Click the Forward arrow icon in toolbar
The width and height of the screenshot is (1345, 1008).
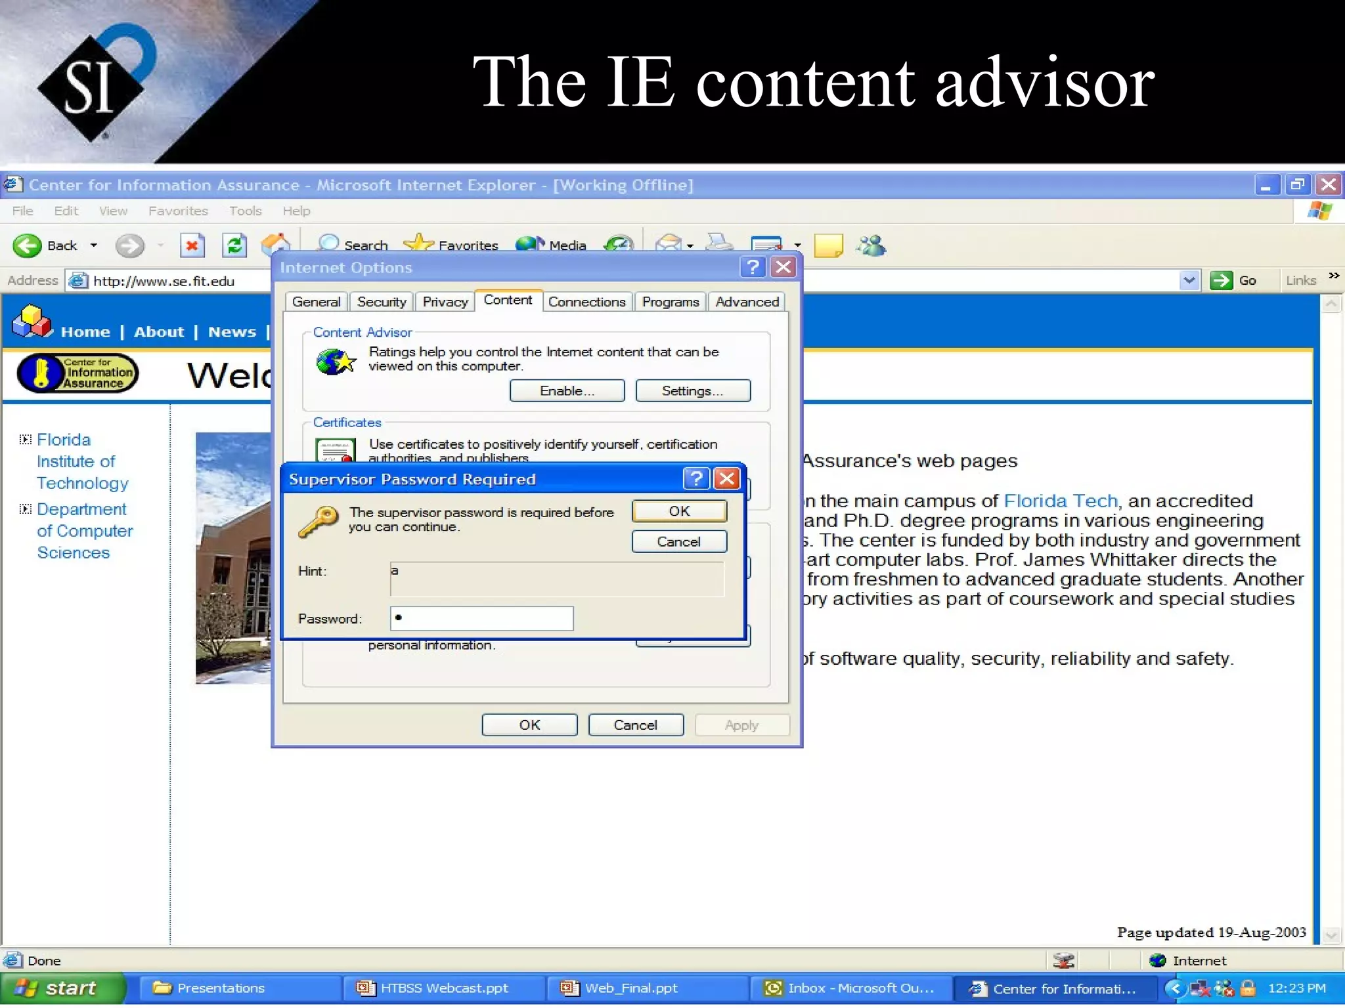point(129,245)
